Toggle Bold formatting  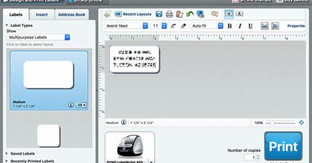tap(230, 26)
